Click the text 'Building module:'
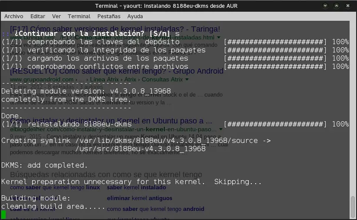This screenshot has height=220, width=357. tap(36, 198)
